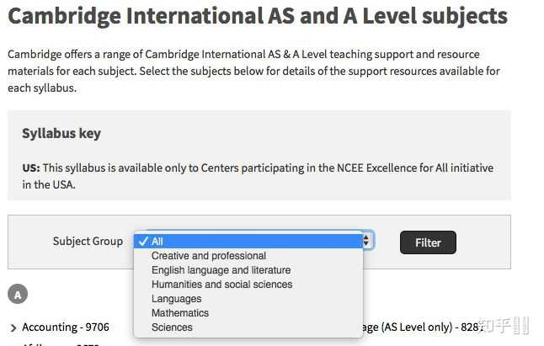
Task: Click the grey circular "A" letter badge
Action: pos(18,294)
